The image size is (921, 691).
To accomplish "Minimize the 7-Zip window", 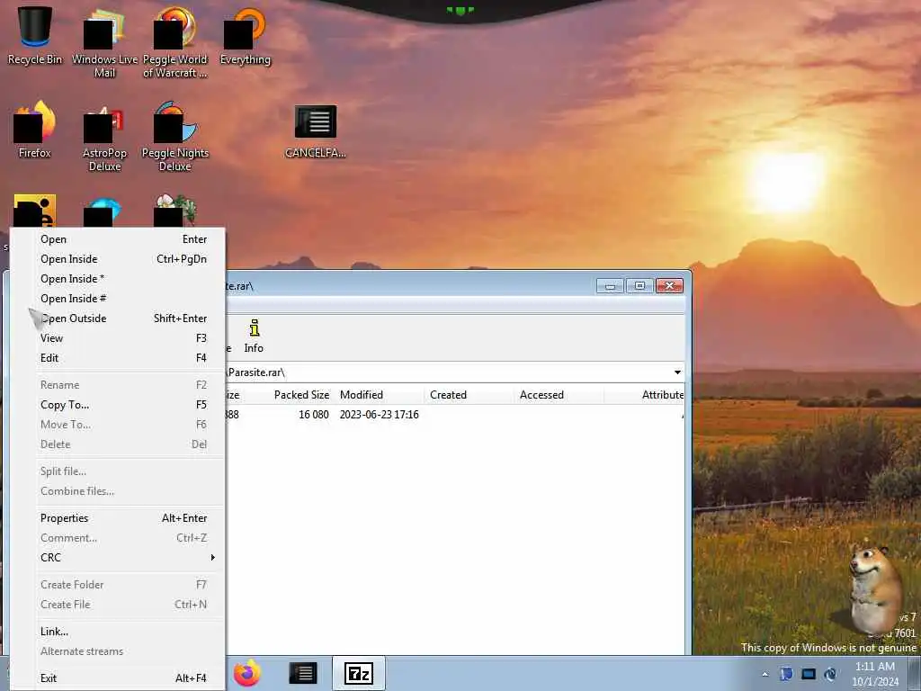I will [611, 286].
